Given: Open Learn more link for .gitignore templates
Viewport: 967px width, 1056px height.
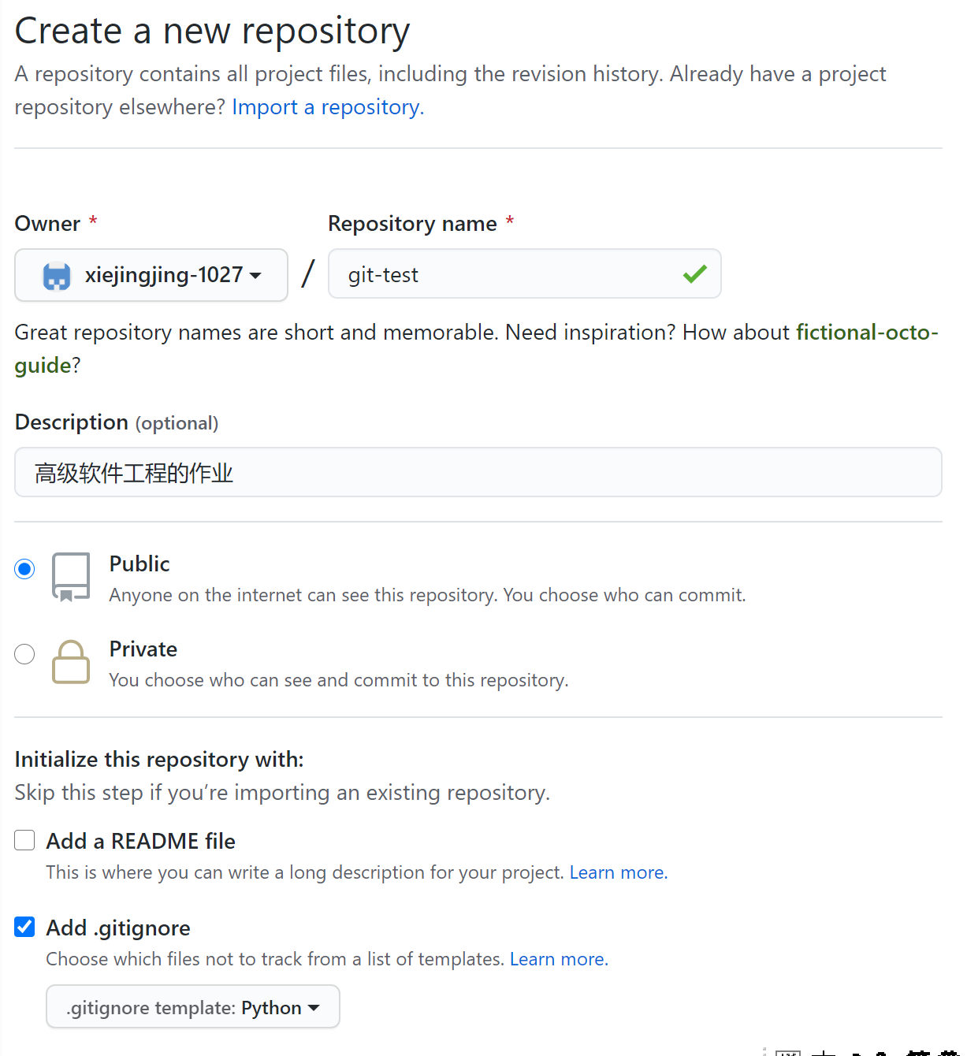Looking at the screenshot, I should 558,960.
